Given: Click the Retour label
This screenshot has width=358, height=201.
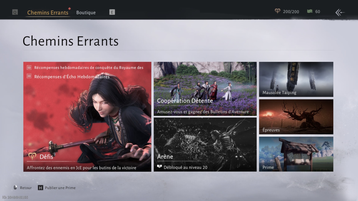Looking at the screenshot, I should 26,188.
